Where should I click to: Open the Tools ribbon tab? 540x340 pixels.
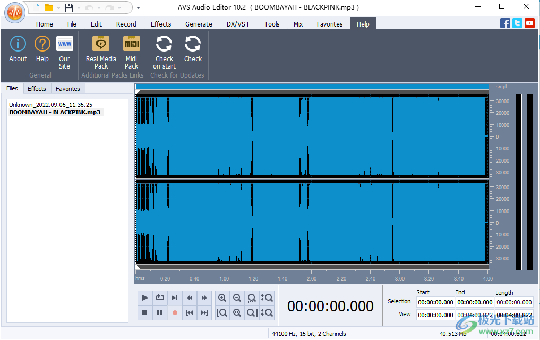(272, 24)
